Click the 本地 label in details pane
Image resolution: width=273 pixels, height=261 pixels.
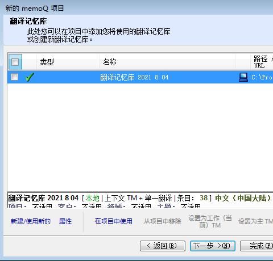92,198
